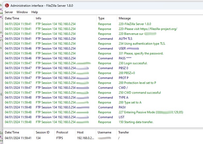Click the FileZilla Server title bar icon
Image resolution: width=203 pixels, height=144 pixels.
tap(7, 6)
